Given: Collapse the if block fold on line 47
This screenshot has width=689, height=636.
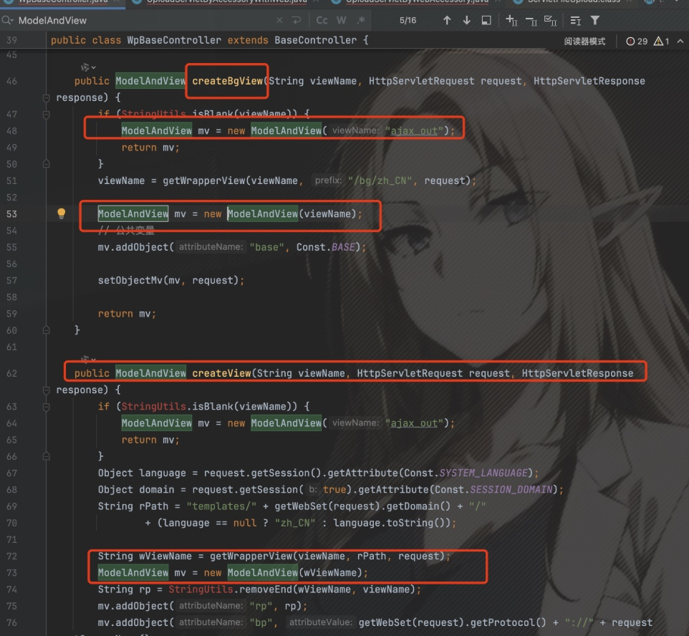Looking at the screenshot, I should pos(46,115).
